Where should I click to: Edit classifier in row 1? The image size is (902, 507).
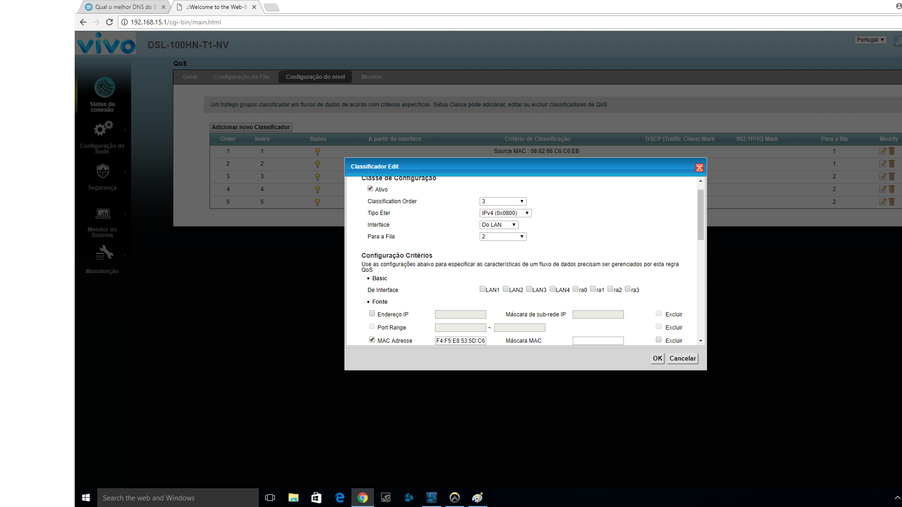(x=883, y=151)
